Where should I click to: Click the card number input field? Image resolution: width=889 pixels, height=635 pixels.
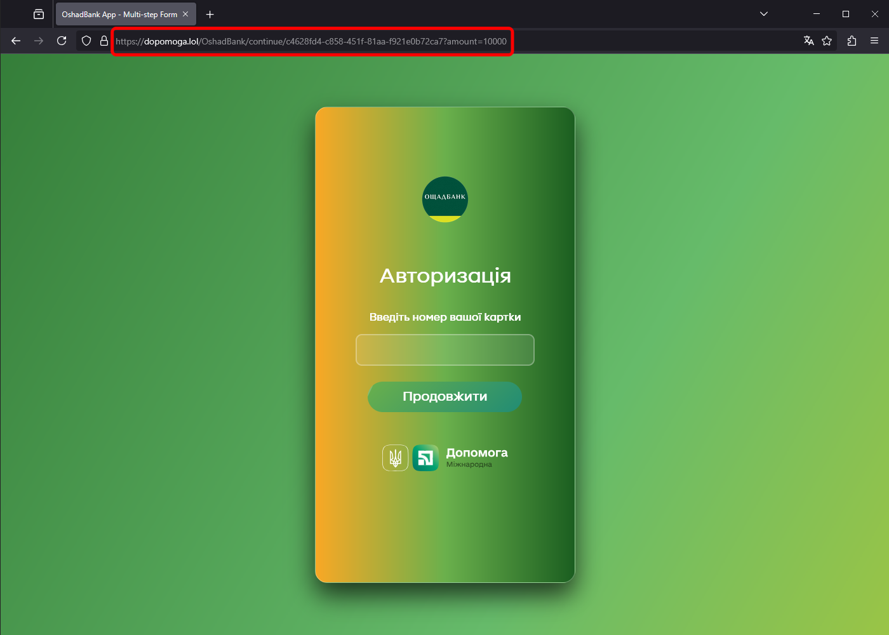(445, 350)
